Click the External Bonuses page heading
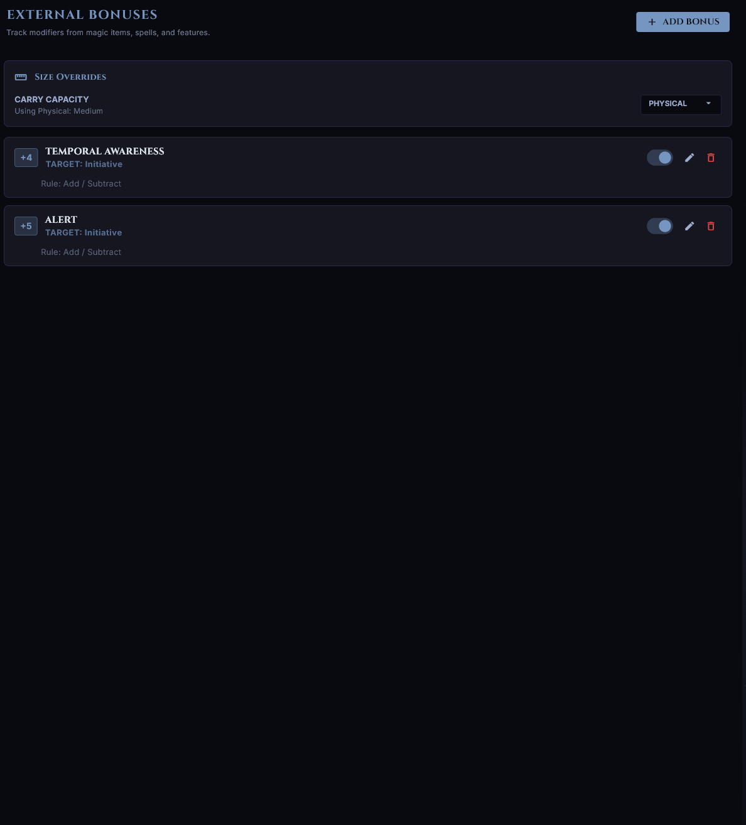 [82, 14]
